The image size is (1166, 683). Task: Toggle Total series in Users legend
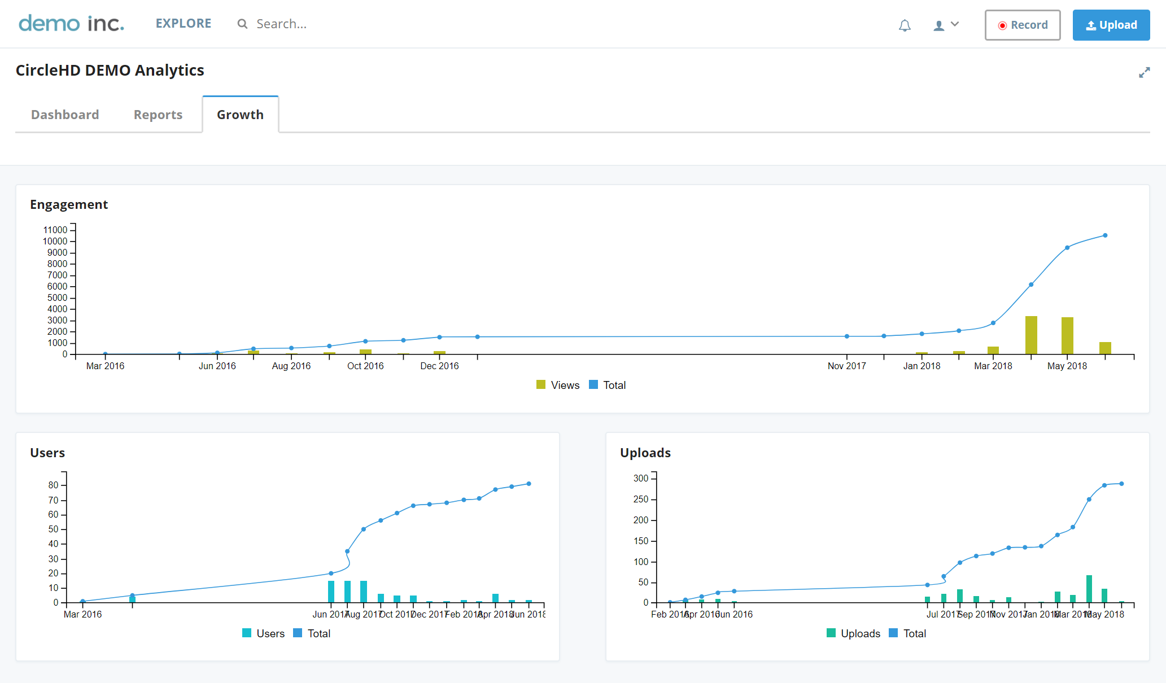point(312,633)
